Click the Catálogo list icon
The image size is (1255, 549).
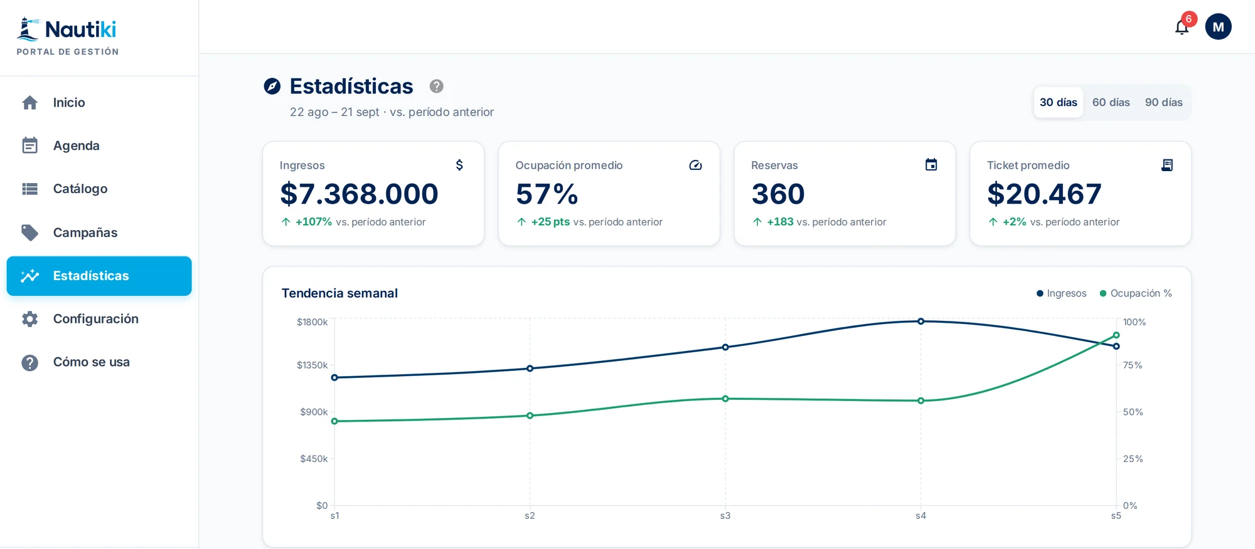(29, 189)
